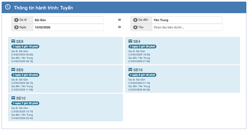Click header 'Thông tin hành trình: Tuyến'
This screenshot has width=248, height=130.
(43, 8)
